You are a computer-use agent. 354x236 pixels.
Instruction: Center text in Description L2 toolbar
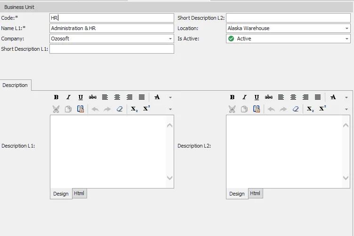click(x=293, y=97)
